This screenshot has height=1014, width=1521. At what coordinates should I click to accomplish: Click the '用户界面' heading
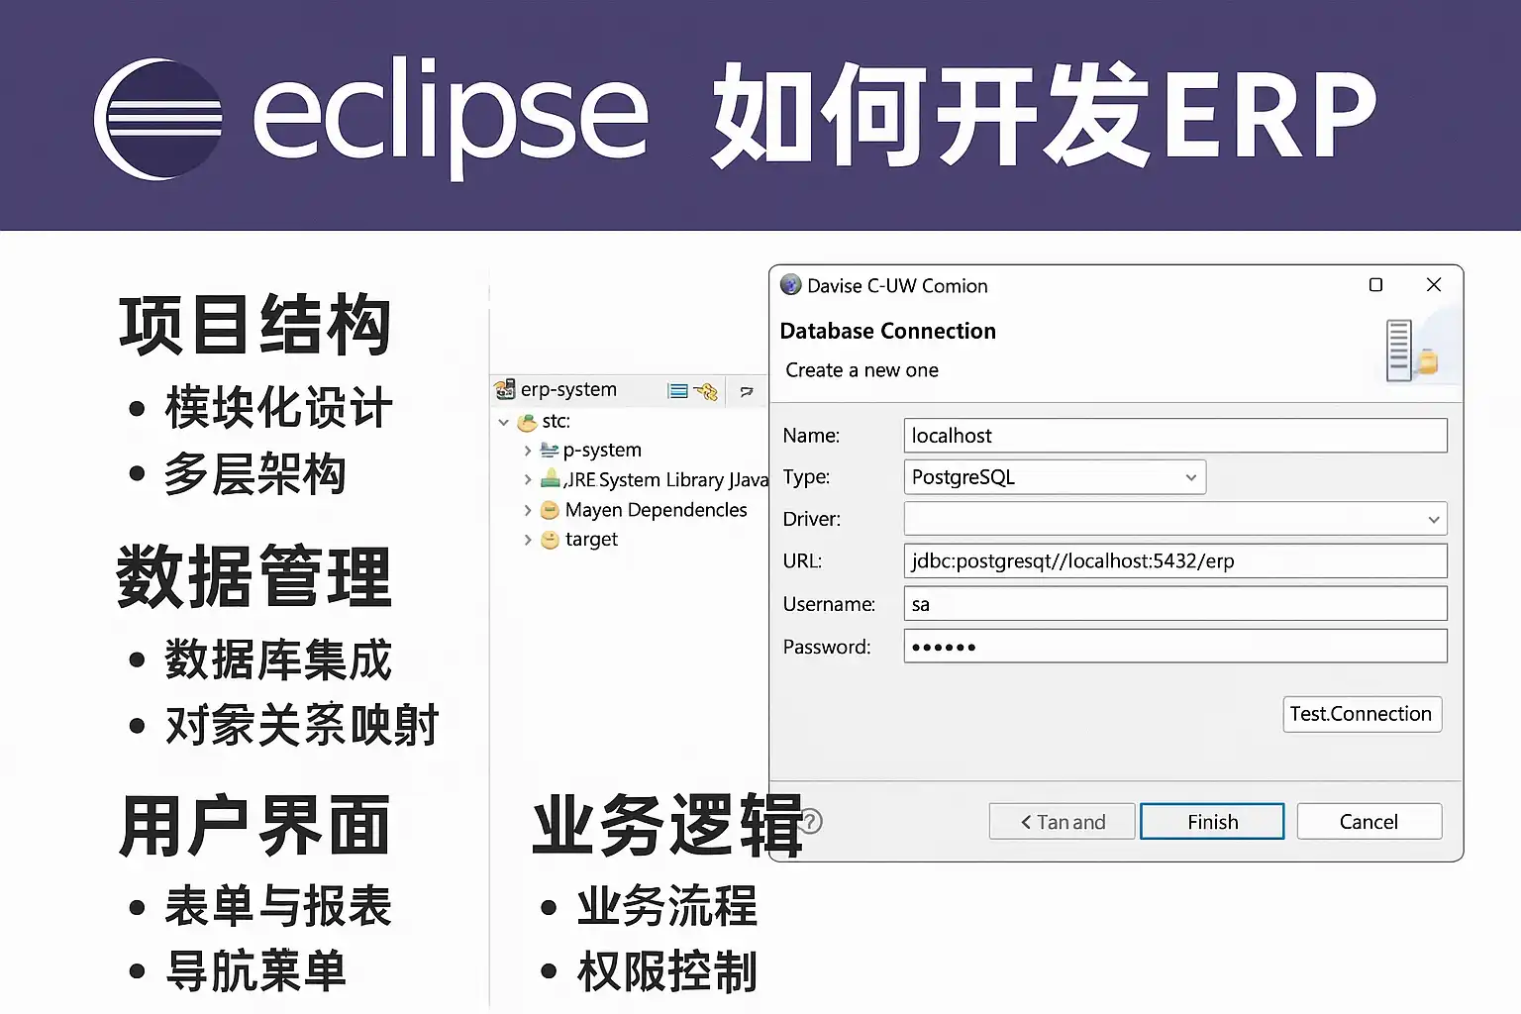[x=254, y=826]
